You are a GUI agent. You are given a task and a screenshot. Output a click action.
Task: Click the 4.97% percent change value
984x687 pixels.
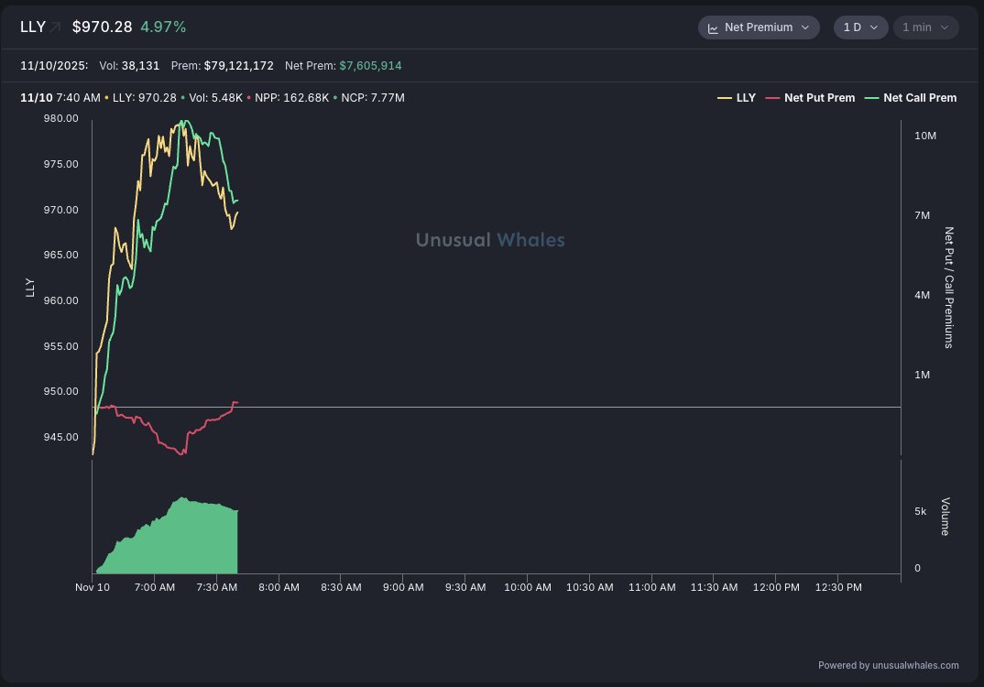[x=163, y=27]
